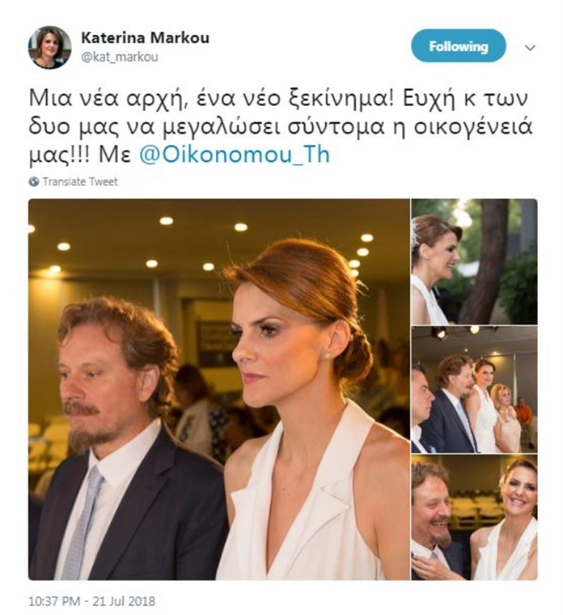Click the globe icon beside Translate Tweet
Screen dimensions: 563x615
tap(34, 182)
